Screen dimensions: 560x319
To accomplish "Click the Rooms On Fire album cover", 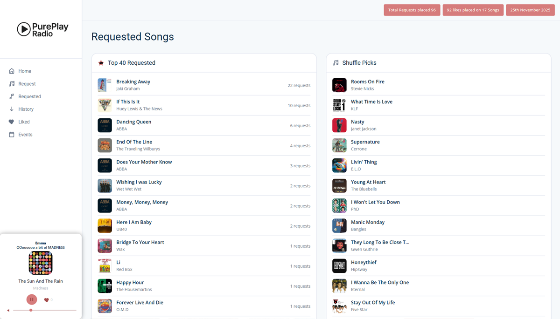I will click(x=339, y=85).
